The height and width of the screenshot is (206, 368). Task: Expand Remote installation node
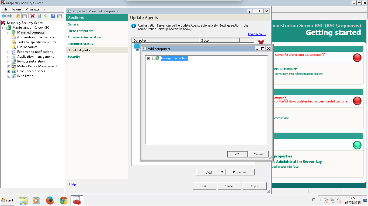point(9,62)
